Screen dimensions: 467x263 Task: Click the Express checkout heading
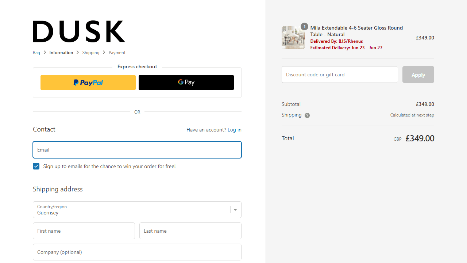tap(137, 66)
